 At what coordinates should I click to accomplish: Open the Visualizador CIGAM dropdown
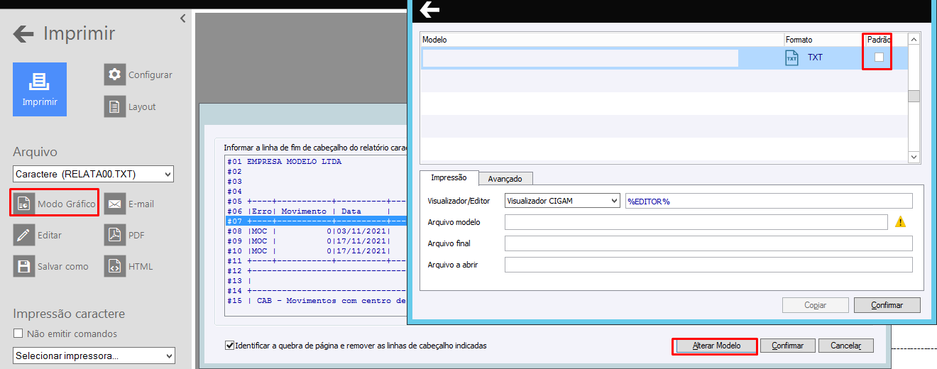click(x=563, y=201)
